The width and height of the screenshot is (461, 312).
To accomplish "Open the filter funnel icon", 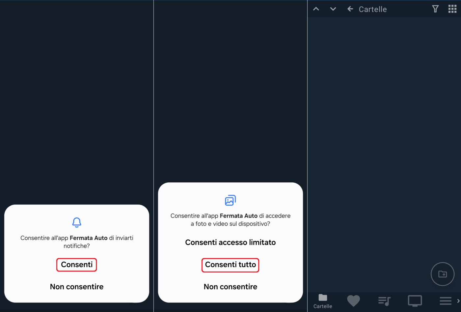I will click(435, 9).
